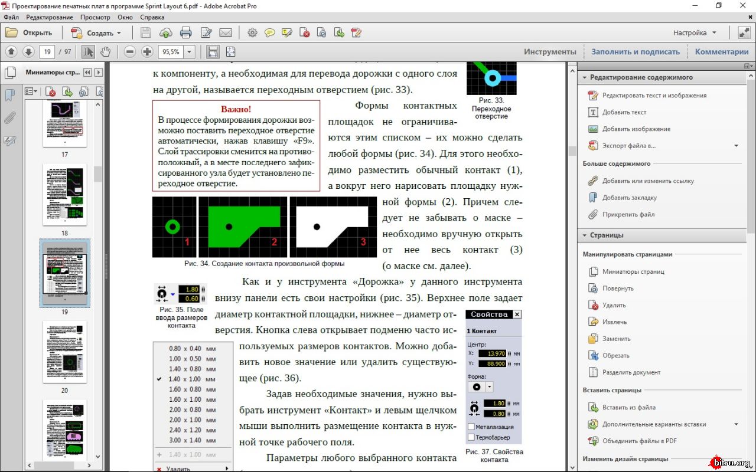Go to previous page arrow
Viewport: 756px width, 472px height.
pos(11,51)
